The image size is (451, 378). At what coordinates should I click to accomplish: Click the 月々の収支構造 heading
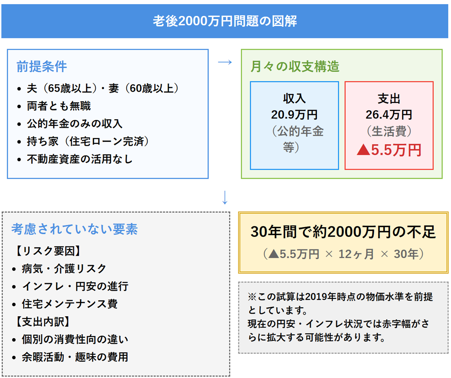(x=295, y=67)
